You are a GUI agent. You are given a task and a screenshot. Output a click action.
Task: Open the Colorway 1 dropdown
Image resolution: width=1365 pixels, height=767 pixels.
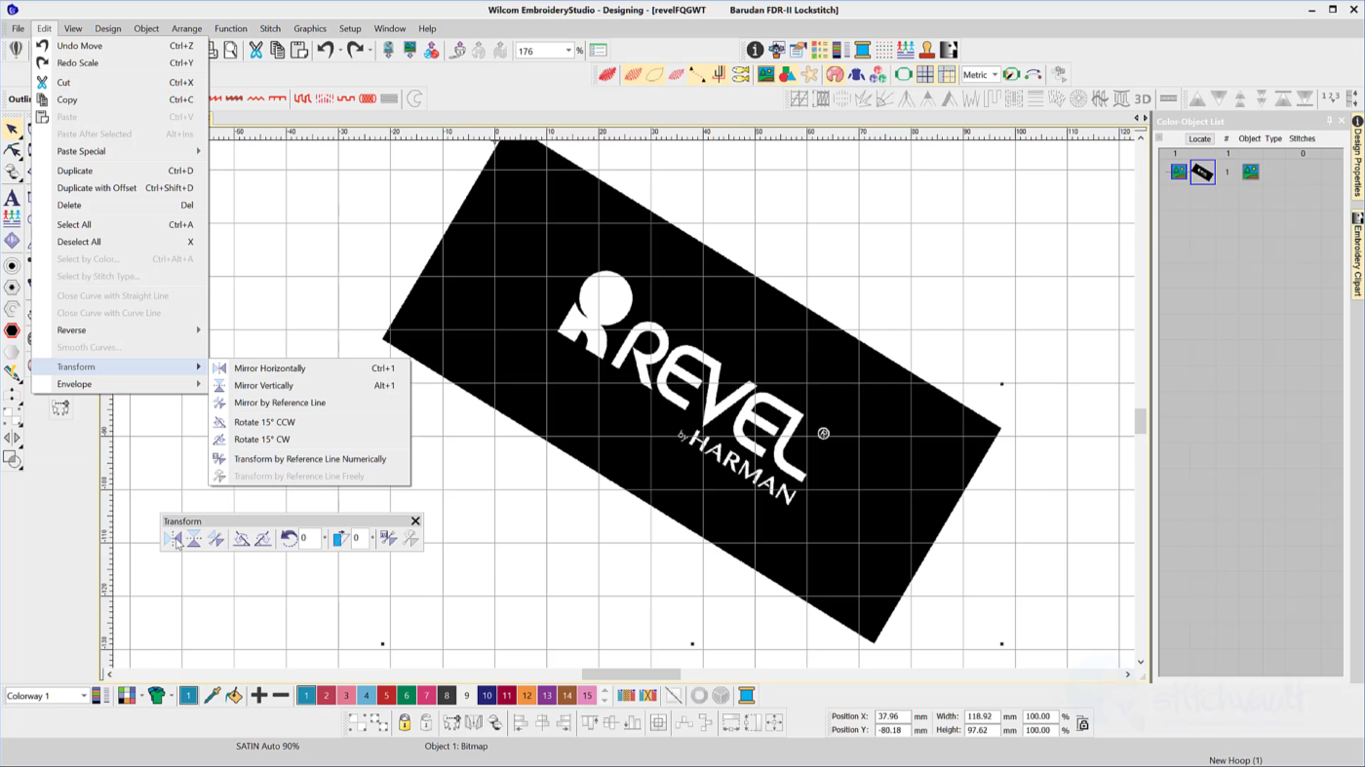tap(83, 696)
